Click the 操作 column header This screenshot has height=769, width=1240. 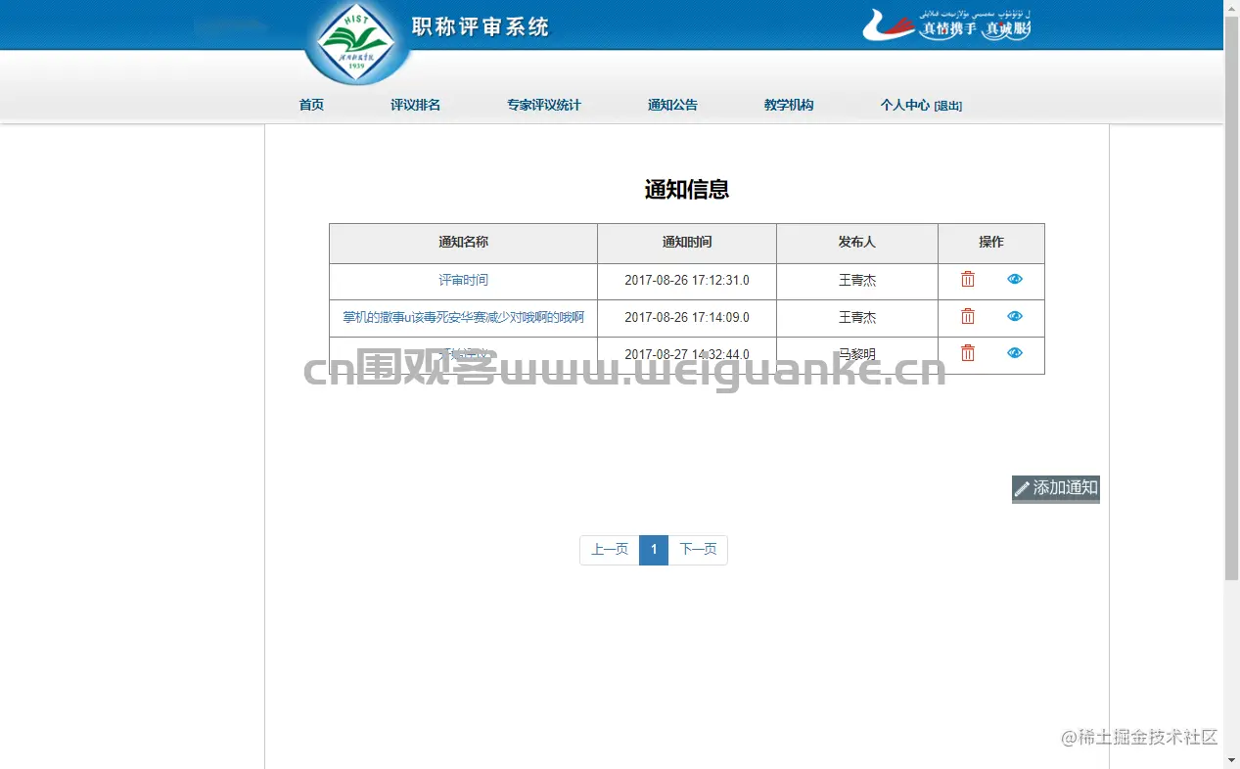tap(991, 243)
